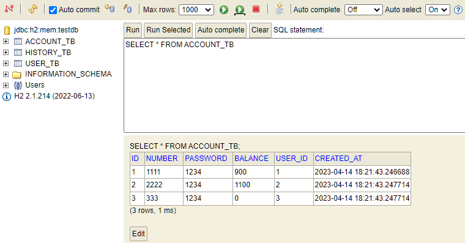Toggle the Auto commit checkbox
Screen dimensions: 465x243
53,10
